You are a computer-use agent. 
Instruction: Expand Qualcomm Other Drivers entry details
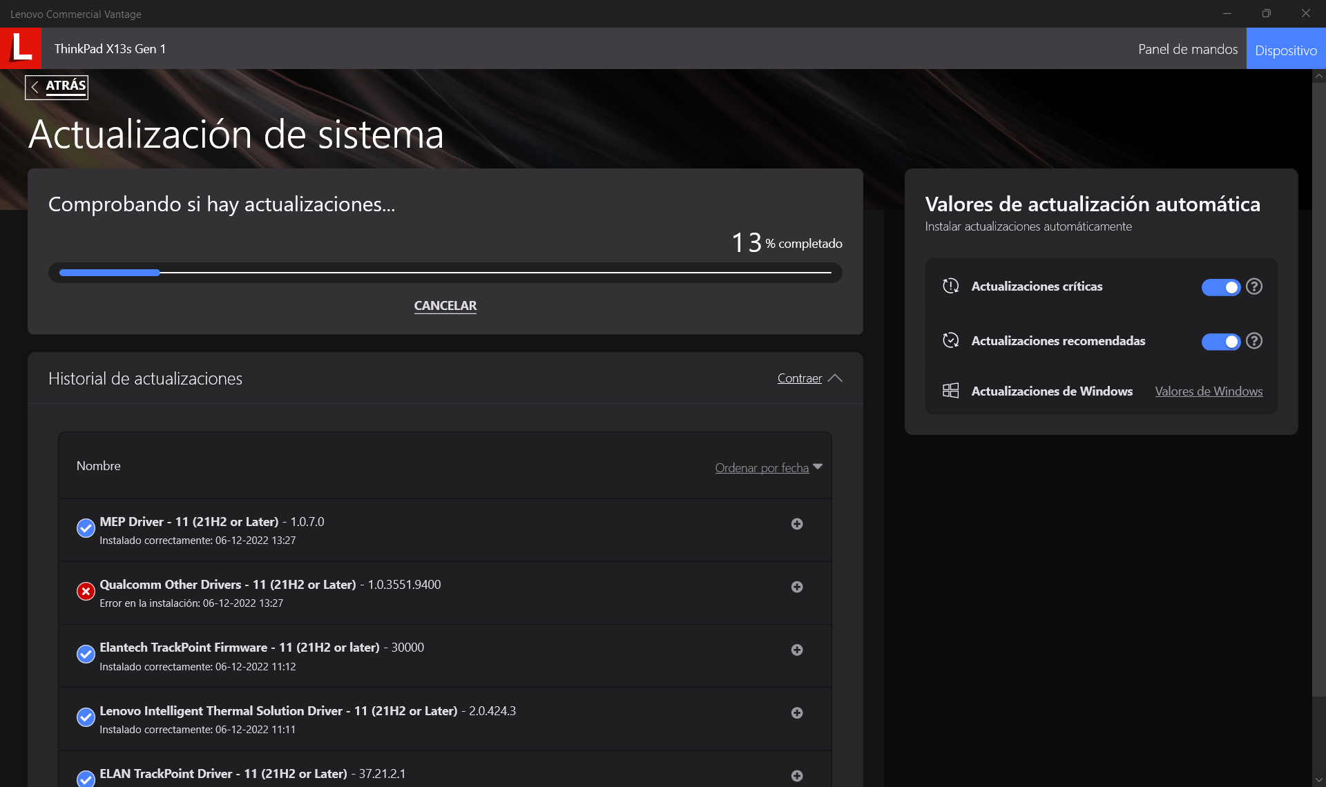point(797,587)
